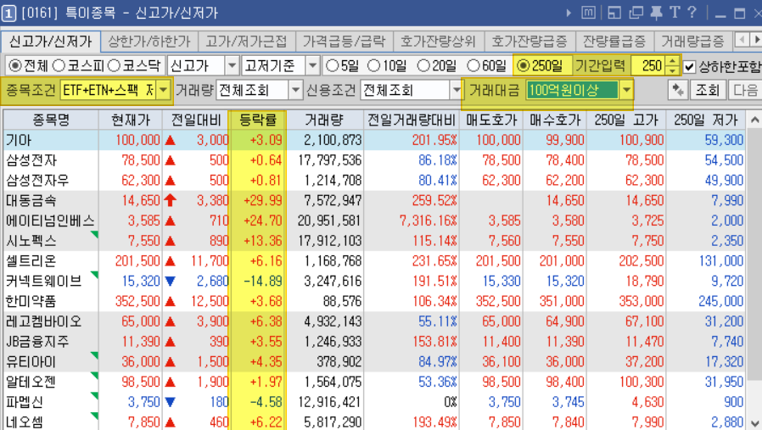
Task: Click the 다음 next button
Action: click(745, 91)
